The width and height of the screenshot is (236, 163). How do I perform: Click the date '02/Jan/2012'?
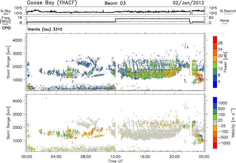189,3
